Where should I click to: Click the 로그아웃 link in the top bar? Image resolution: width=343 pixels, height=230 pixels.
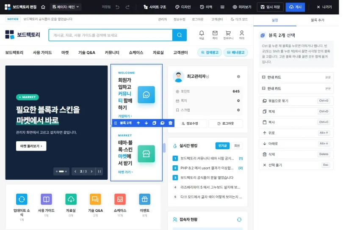pyautogui.click(x=197, y=19)
